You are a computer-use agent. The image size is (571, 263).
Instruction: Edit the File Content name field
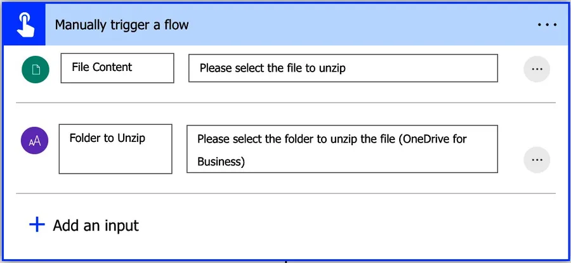point(117,68)
